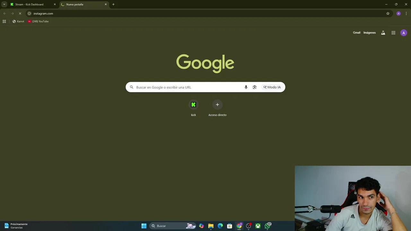Click the Google logo
Image resolution: width=411 pixels, height=231 pixels.
pyautogui.click(x=205, y=63)
